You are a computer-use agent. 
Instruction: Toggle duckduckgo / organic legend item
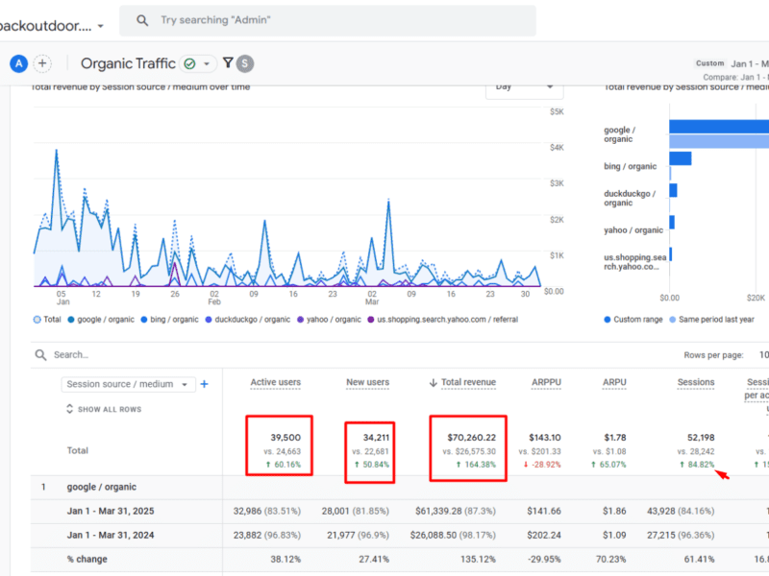point(250,319)
